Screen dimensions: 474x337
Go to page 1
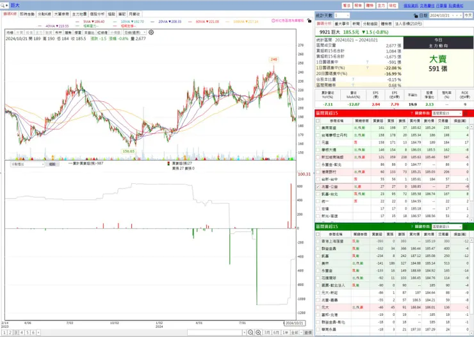pos(4,333)
